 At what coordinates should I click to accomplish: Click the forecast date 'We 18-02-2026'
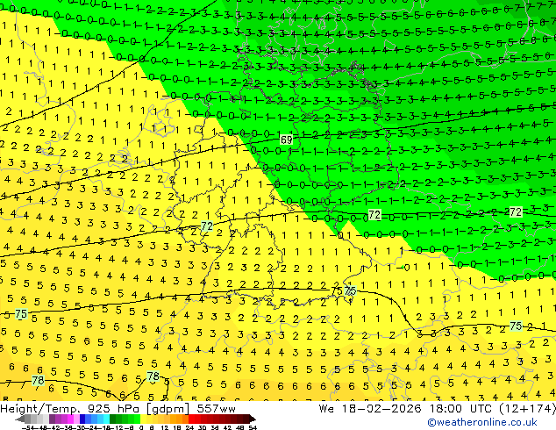coord(370,409)
